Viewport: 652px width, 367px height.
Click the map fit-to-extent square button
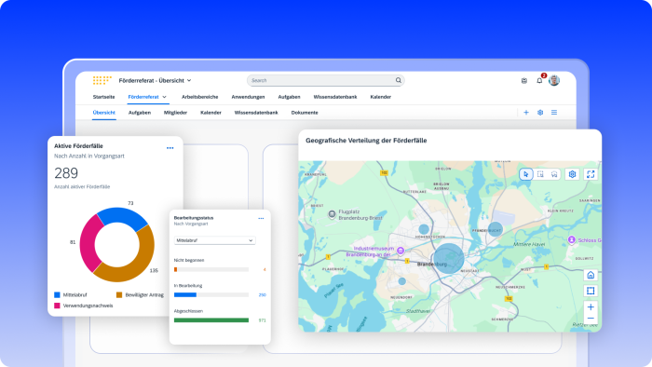point(591,291)
